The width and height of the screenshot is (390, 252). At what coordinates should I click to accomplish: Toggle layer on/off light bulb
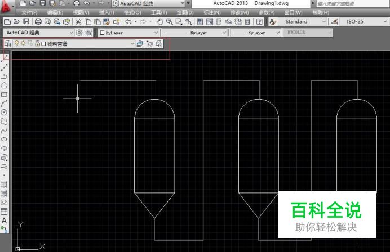tap(17, 44)
